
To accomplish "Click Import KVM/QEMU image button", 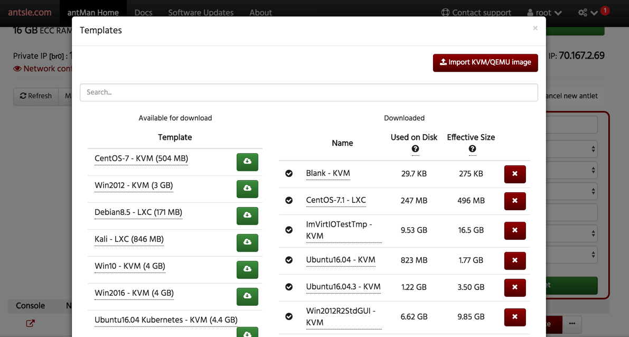I will [485, 62].
